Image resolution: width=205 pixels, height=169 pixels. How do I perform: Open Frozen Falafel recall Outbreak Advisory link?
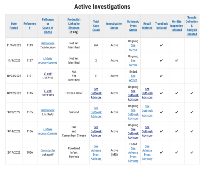point(147,93)
